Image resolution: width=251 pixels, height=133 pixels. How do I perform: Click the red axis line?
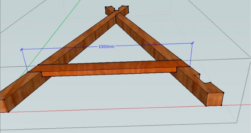tap(128, 108)
